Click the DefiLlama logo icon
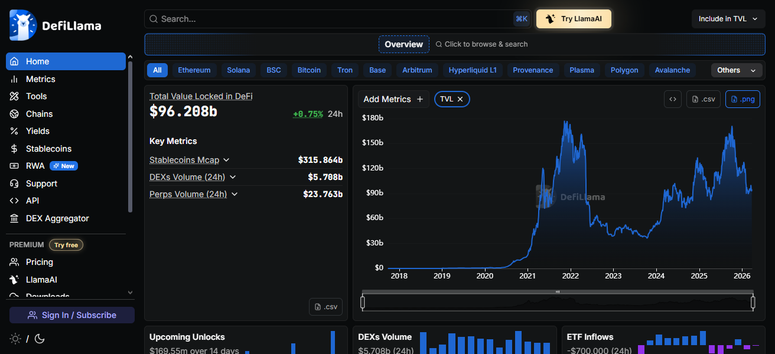 click(23, 25)
